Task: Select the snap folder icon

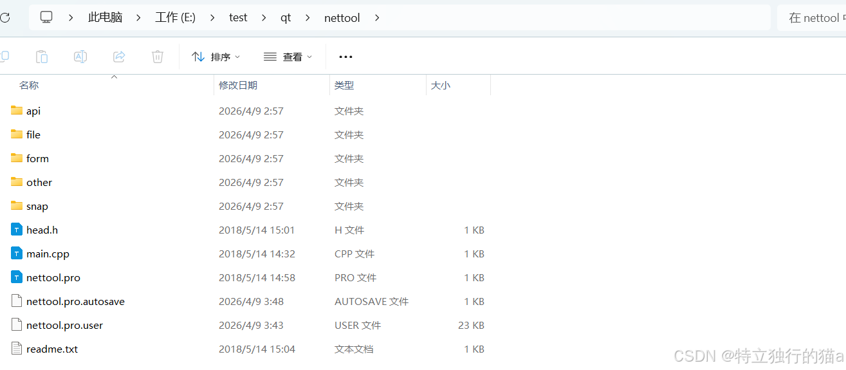Action: pos(17,205)
